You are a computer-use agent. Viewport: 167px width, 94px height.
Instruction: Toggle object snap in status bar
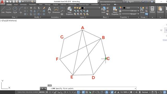click(x=78, y=92)
